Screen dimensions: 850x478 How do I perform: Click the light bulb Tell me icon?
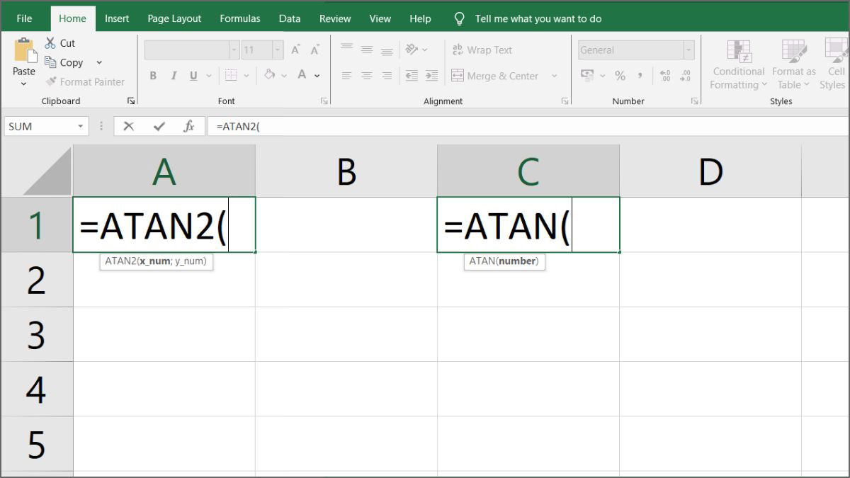pyautogui.click(x=460, y=18)
